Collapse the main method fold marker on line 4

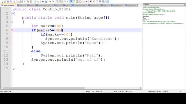point(12,22)
